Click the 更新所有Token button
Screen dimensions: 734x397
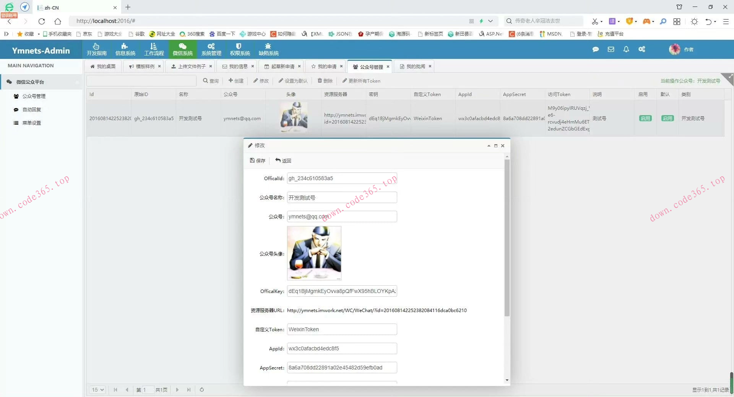[361, 81]
